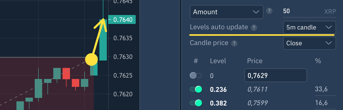
Task: Disable the 0.382 level toggle
Action: pyautogui.click(x=196, y=103)
